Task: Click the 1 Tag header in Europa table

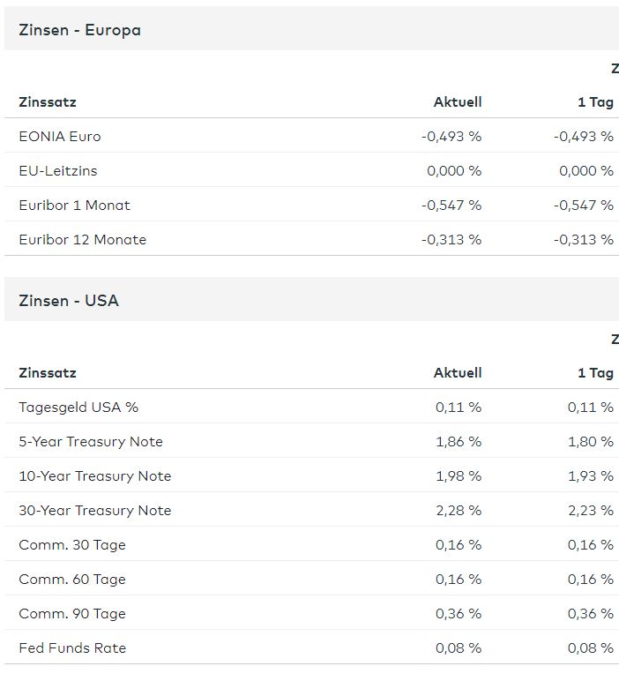Action: pos(595,102)
